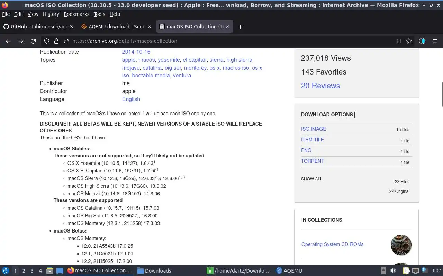Open the 'el capitan' topic link

coord(195,60)
